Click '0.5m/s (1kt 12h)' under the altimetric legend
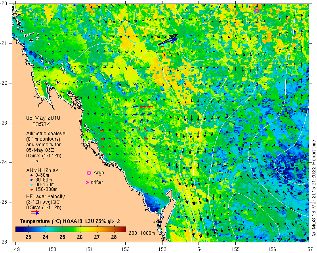Image resolution: width=317 pixels, height=253 pixels. (x=44, y=156)
